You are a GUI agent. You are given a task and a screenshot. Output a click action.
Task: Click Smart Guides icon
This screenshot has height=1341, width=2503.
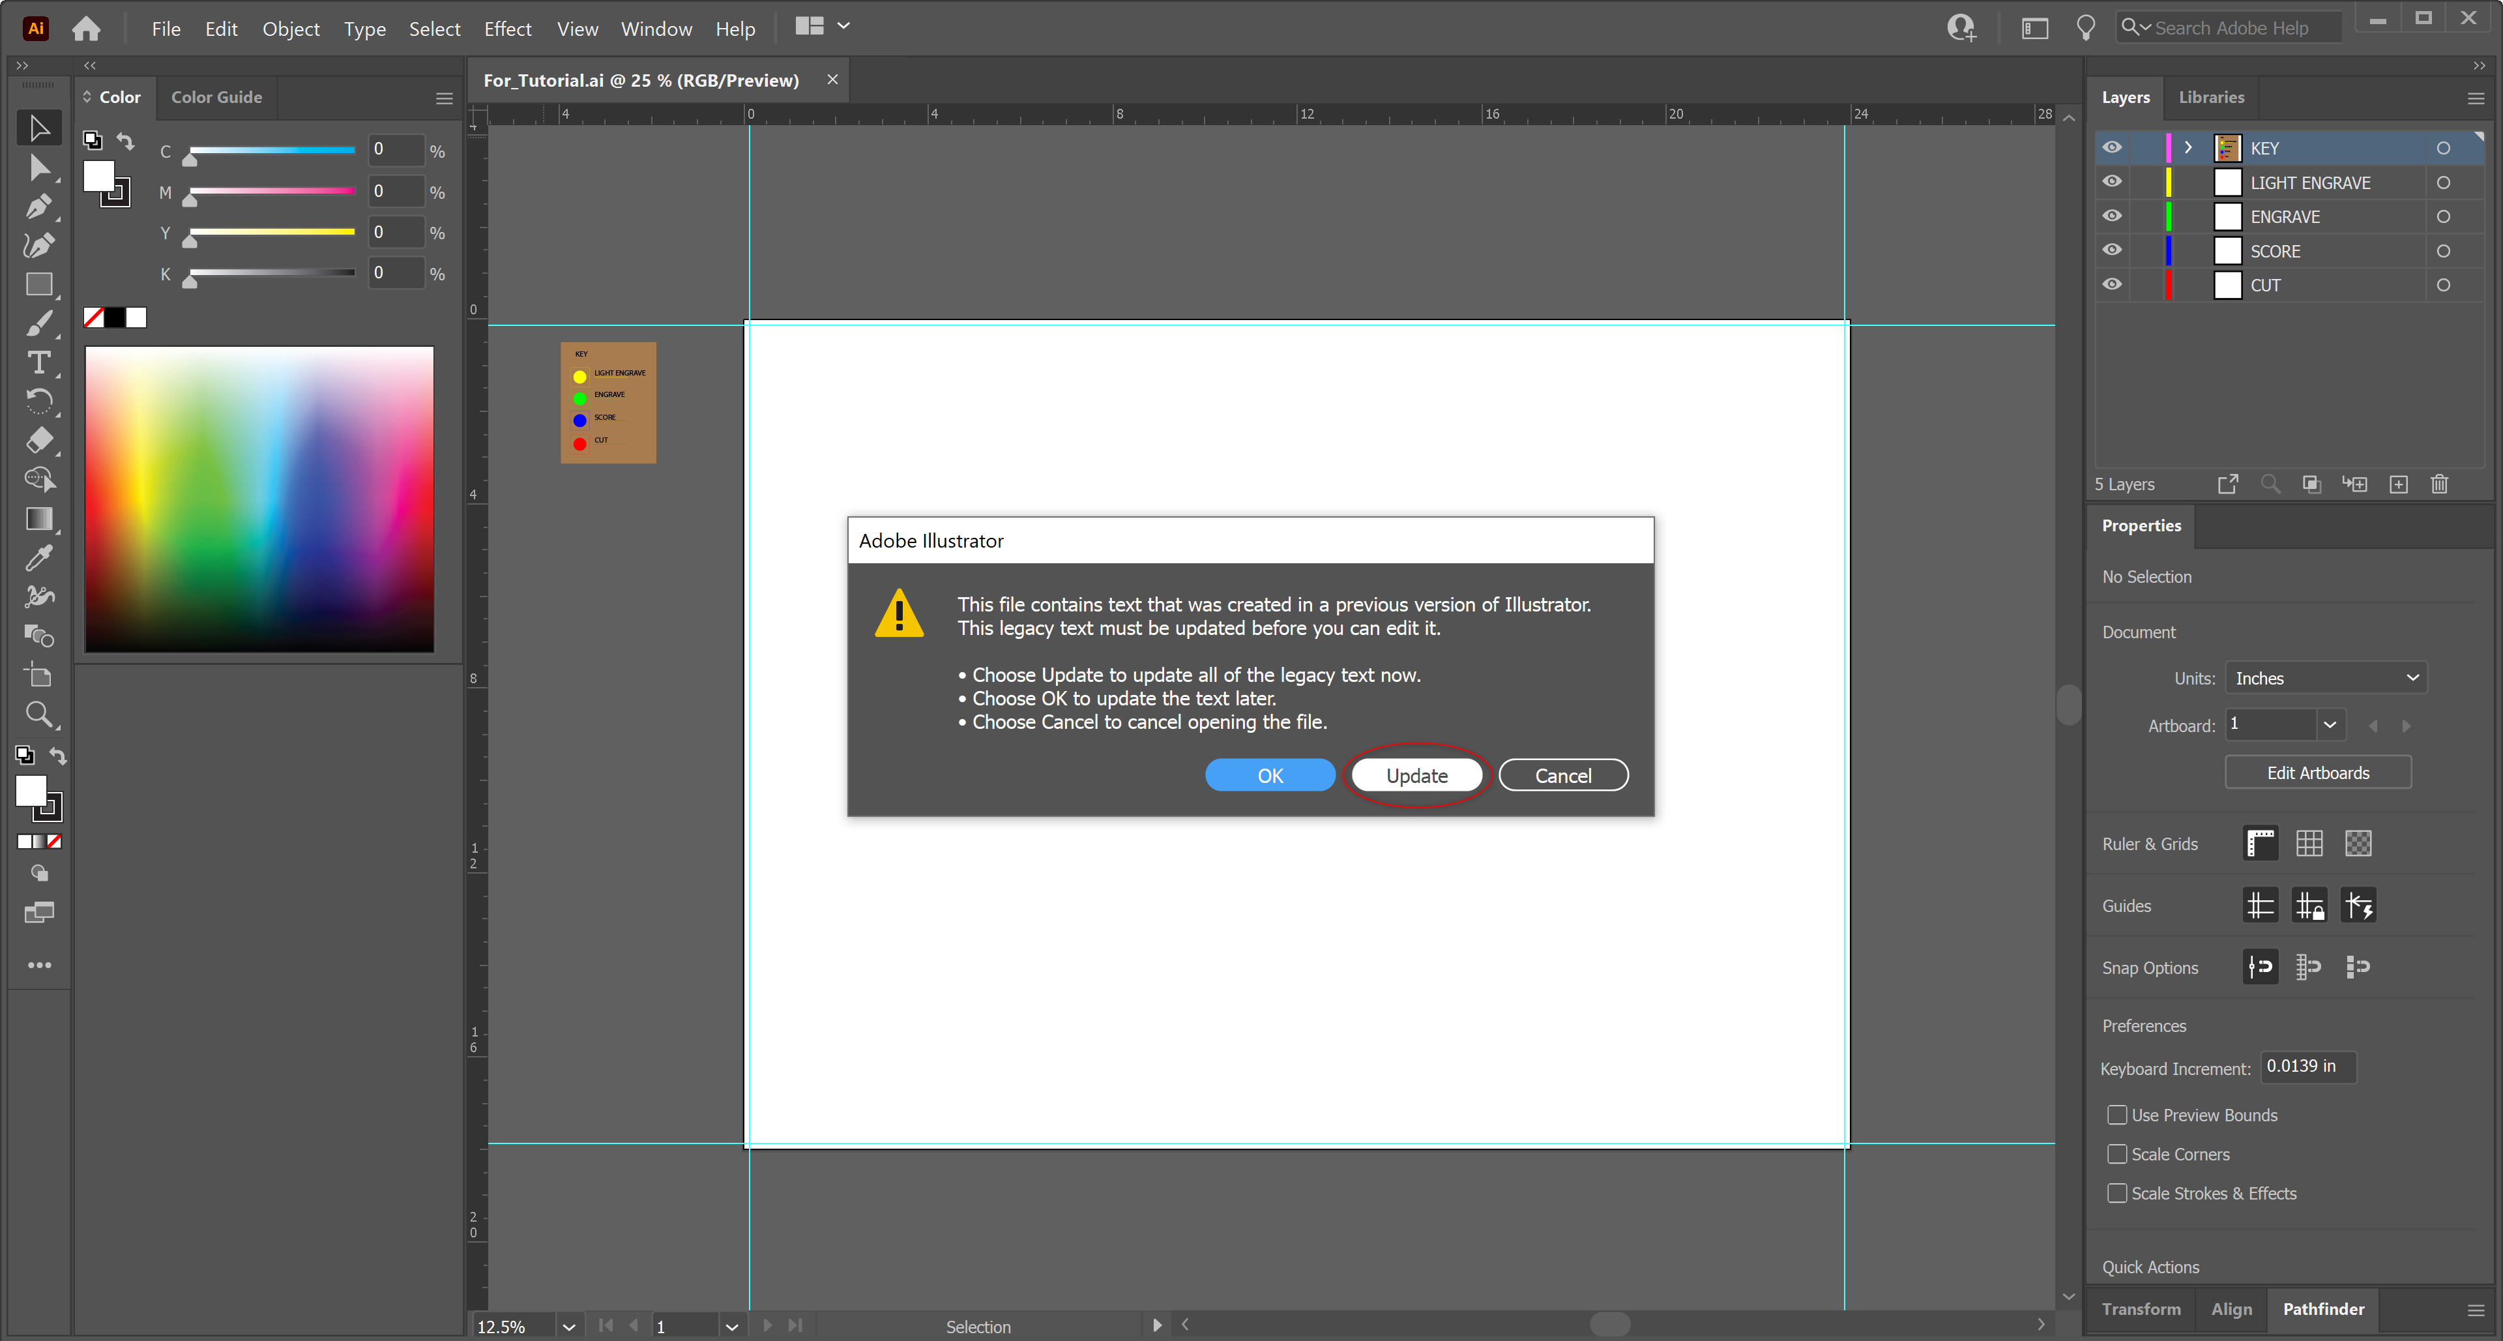(x=2358, y=906)
